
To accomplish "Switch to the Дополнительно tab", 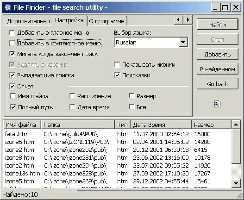I will pos(28,21).
